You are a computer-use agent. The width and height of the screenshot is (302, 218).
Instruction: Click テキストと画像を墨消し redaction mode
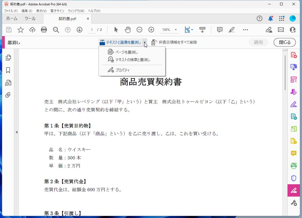[122, 42]
